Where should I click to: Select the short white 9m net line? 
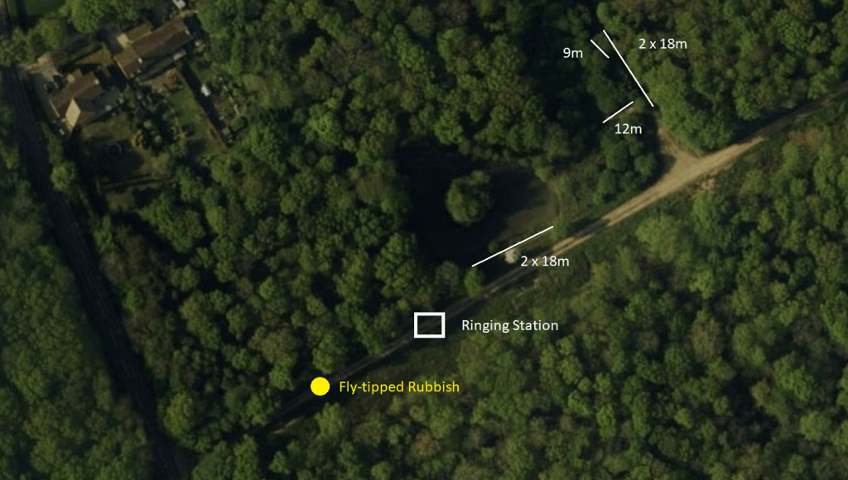click(x=600, y=49)
